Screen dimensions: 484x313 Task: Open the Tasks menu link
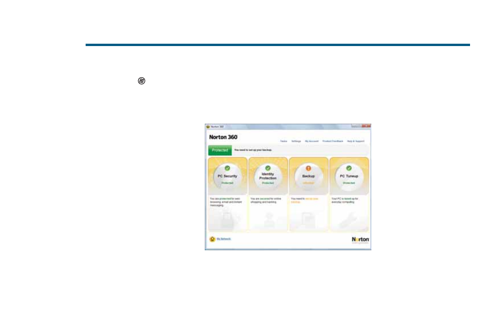(284, 141)
